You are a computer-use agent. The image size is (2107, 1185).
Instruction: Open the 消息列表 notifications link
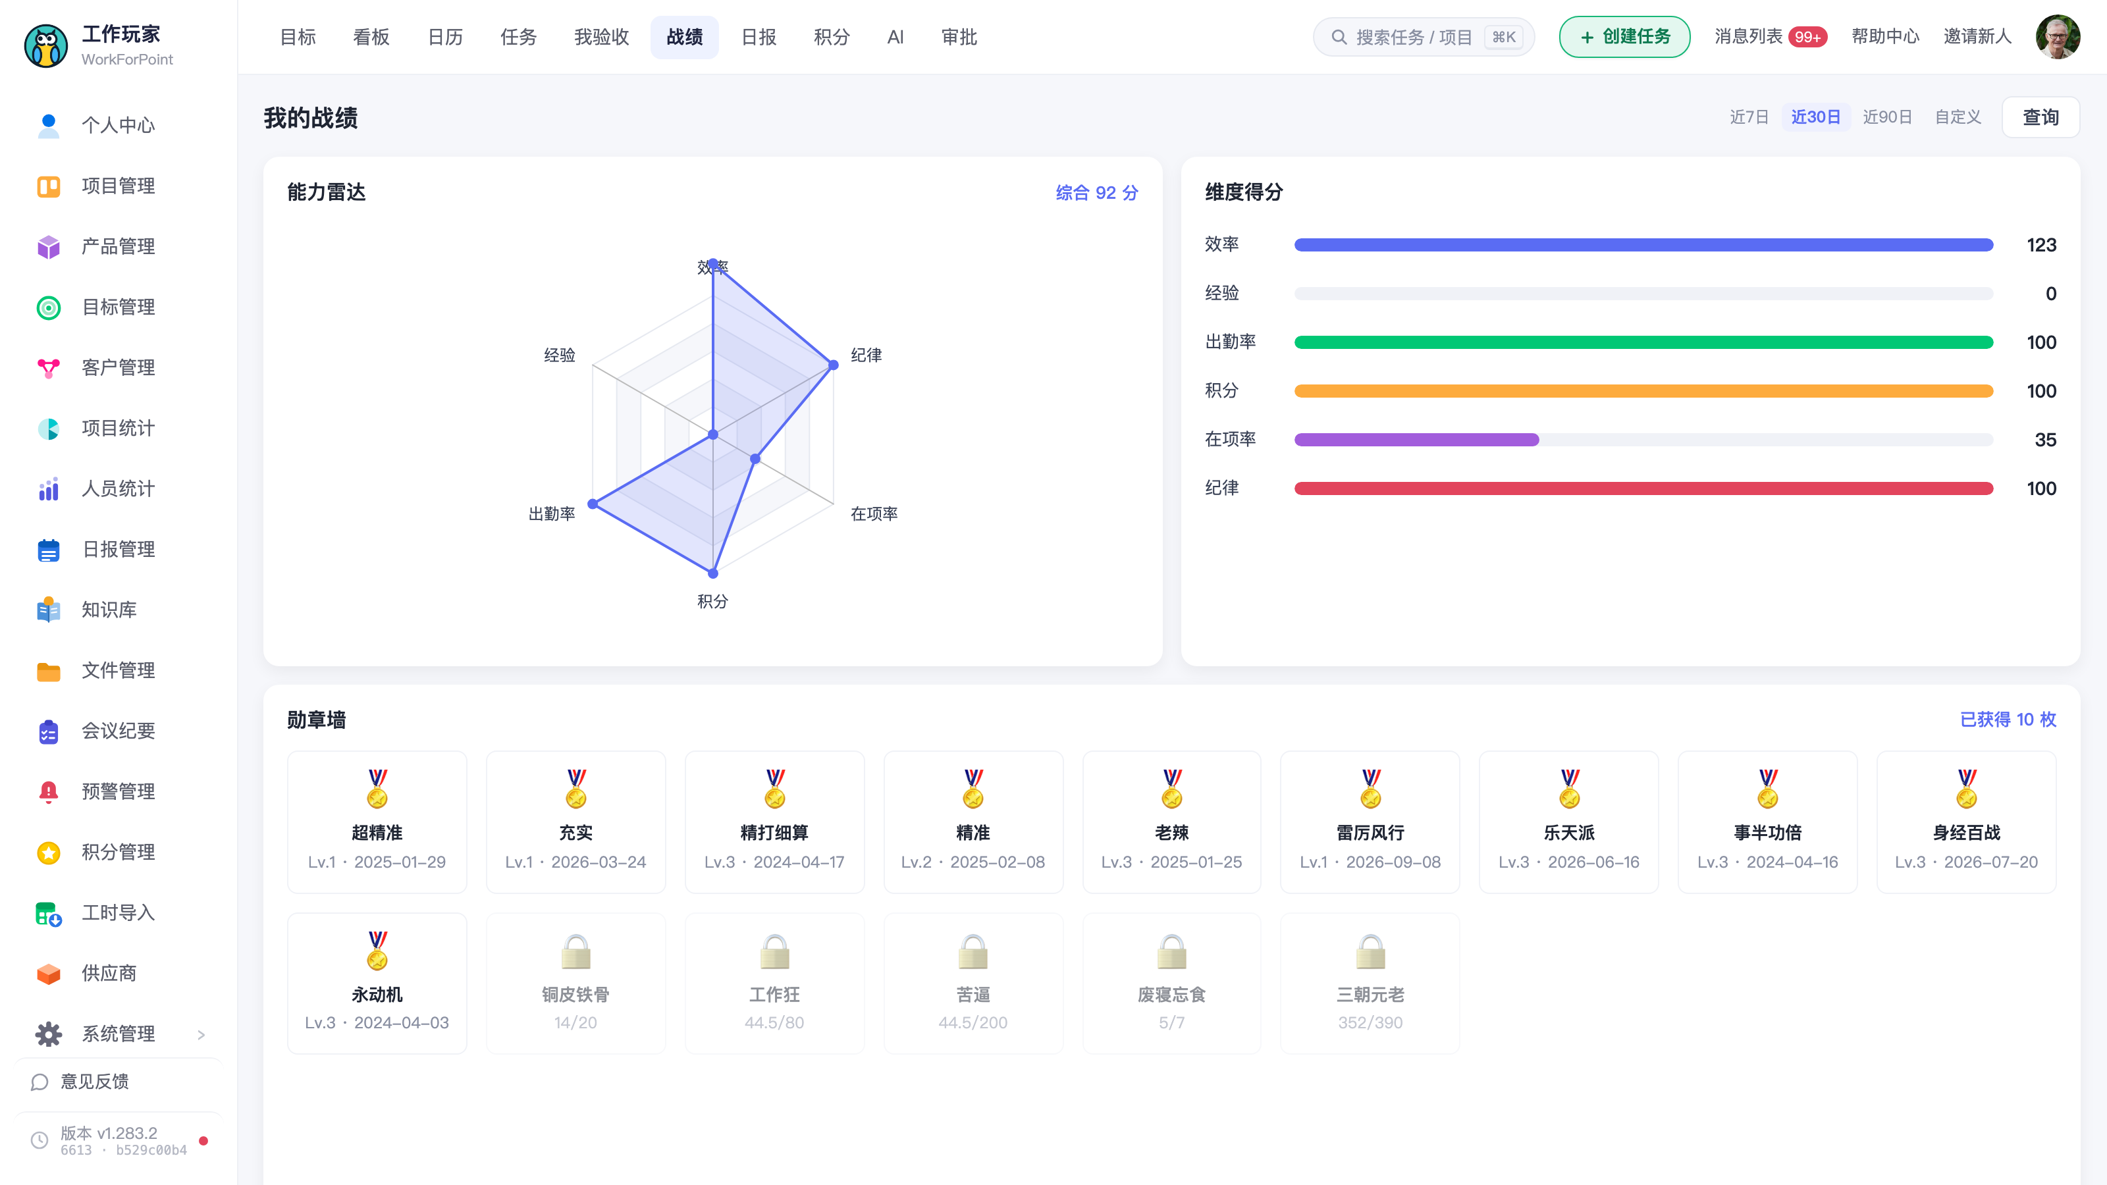point(1771,37)
